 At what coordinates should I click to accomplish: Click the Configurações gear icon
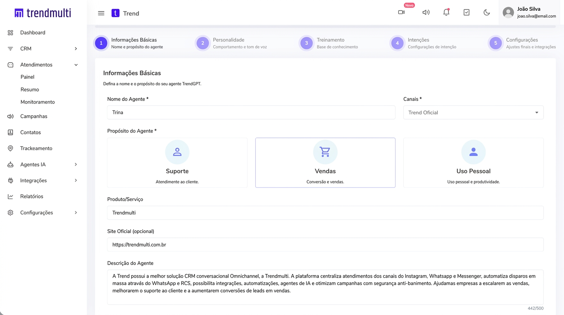[11, 212]
